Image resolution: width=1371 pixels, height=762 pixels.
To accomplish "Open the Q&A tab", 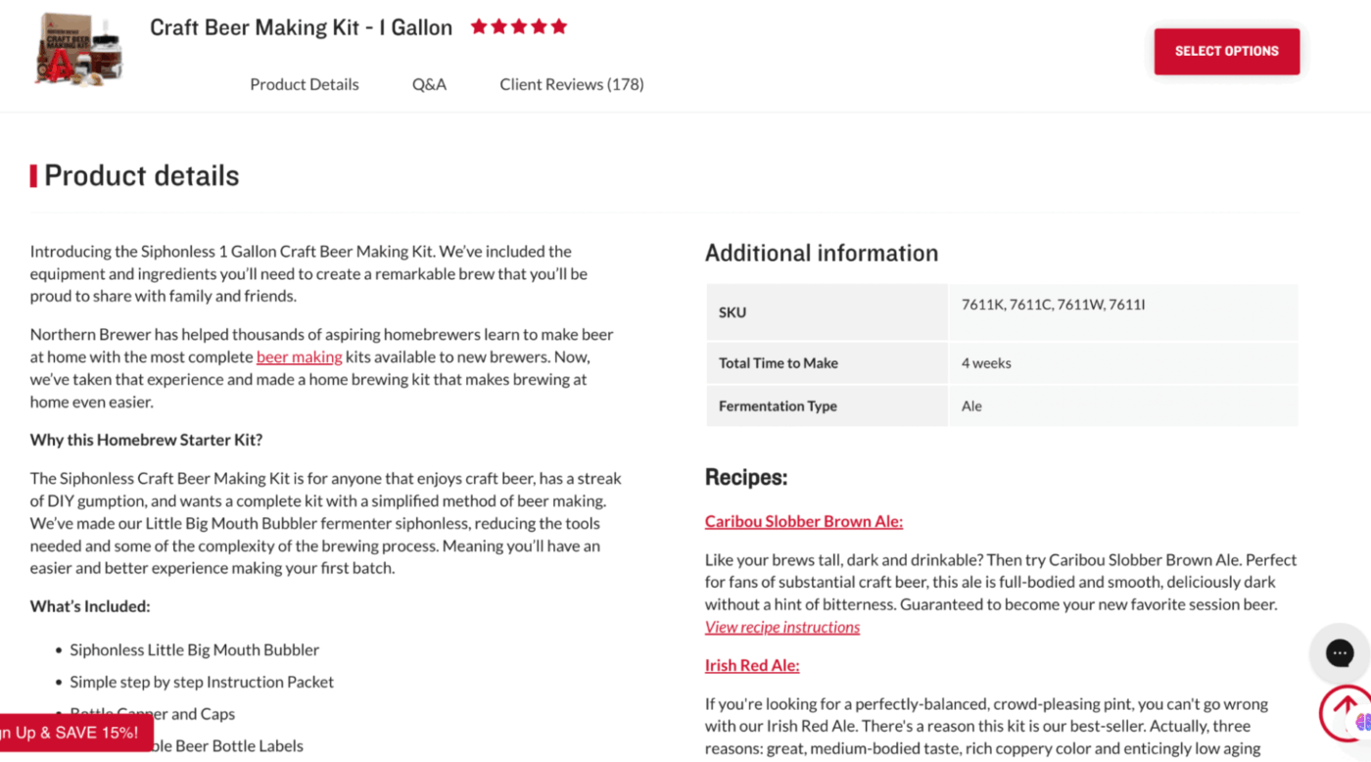I will point(429,84).
